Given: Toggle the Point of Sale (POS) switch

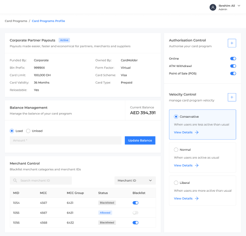Looking at the screenshot, I should tap(233, 74).
